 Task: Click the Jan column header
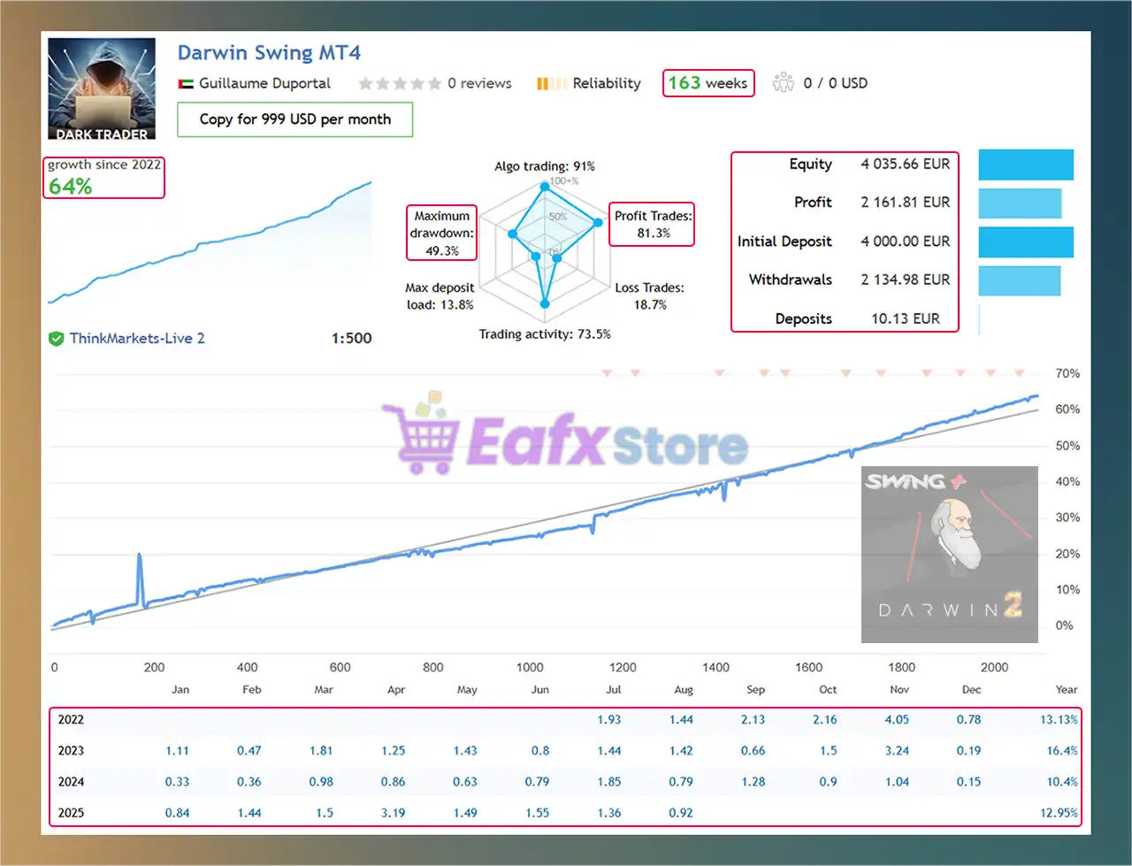180,690
